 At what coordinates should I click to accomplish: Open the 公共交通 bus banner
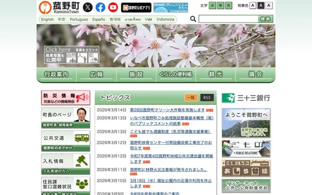point(65,141)
